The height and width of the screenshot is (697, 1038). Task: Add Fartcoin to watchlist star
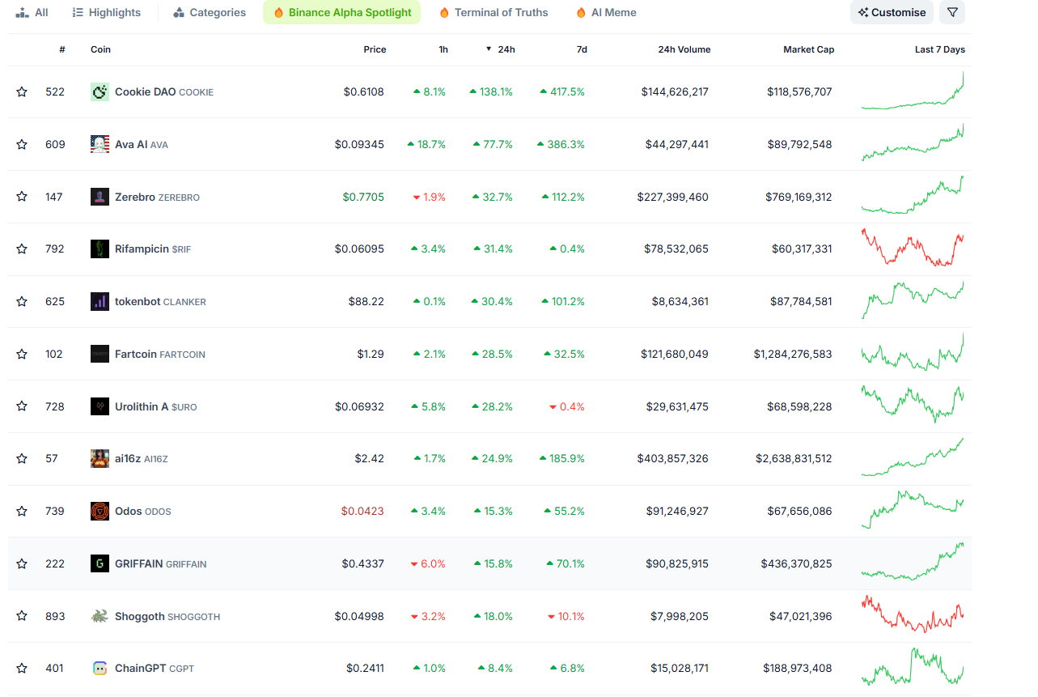point(22,354)
